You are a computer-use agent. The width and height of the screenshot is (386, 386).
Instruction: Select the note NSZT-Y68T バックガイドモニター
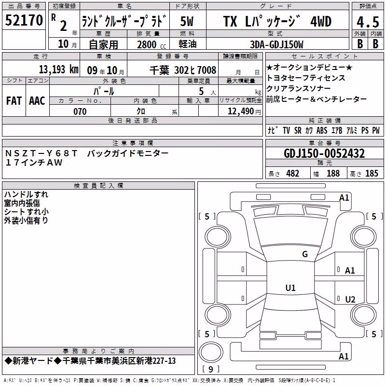coord(87,153)
